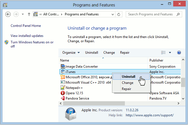This screenshot has width=188, height=125.
Task: Click the horizontal scrollbar thumb
Action: click(94, 103)
